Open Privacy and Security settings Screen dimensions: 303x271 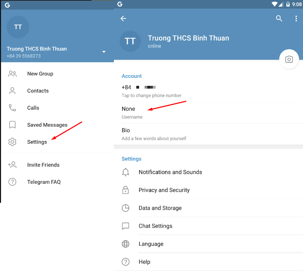208,190
